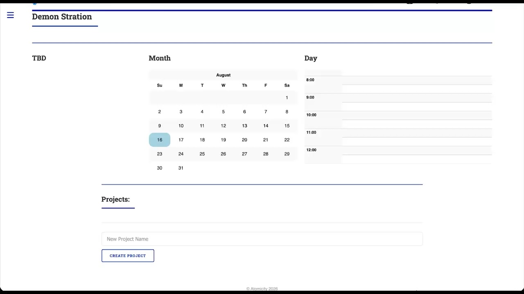Click the Demon Stration page title

pos(62,17)
